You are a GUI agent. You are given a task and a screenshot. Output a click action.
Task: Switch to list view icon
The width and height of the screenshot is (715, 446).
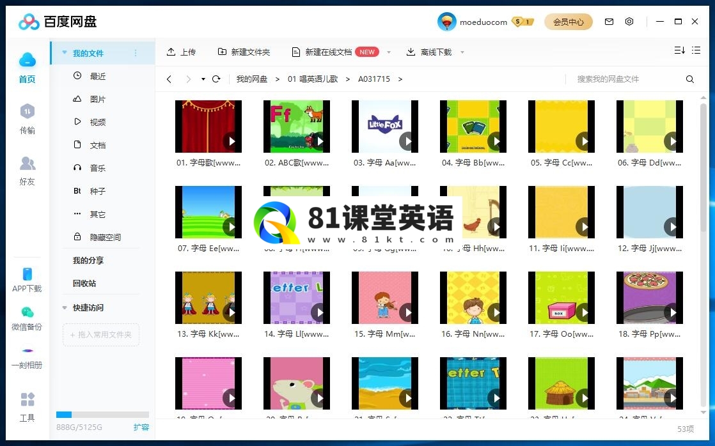coord(696,50)
